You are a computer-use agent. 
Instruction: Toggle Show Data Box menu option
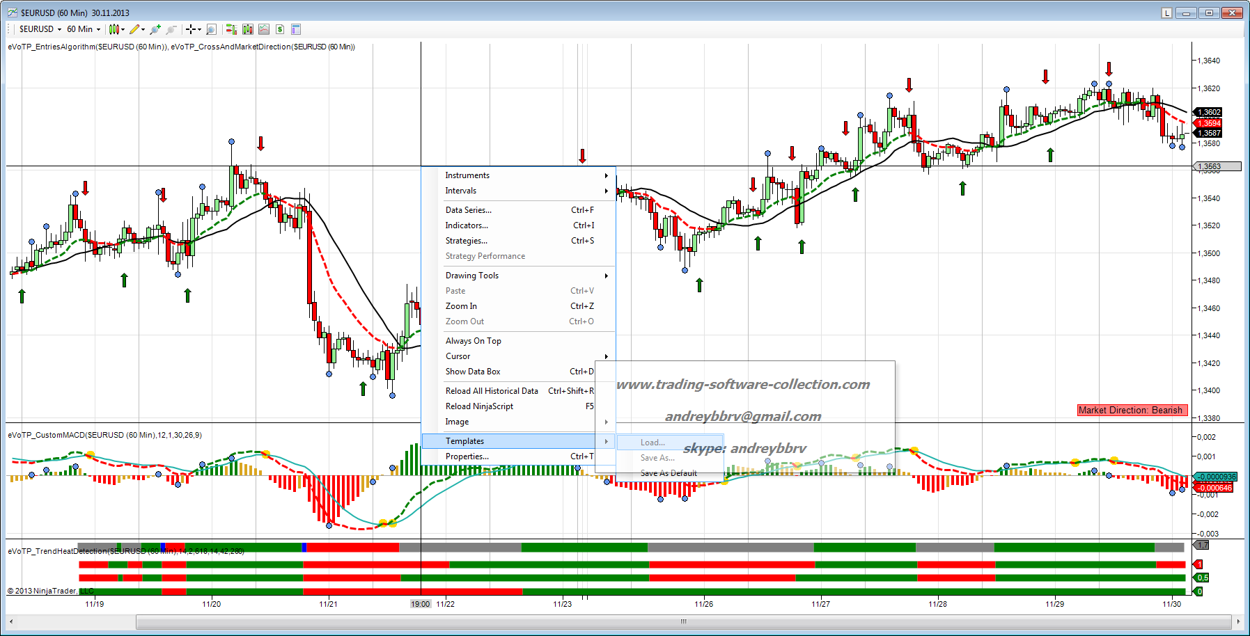pos(473,372)
